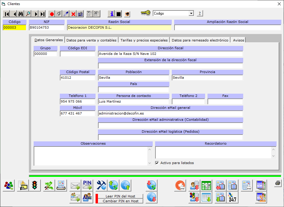This screenshot has height=207, width=284.
Task: Open the Tarifas y precios especiales tab
Action: click(144, 40)
